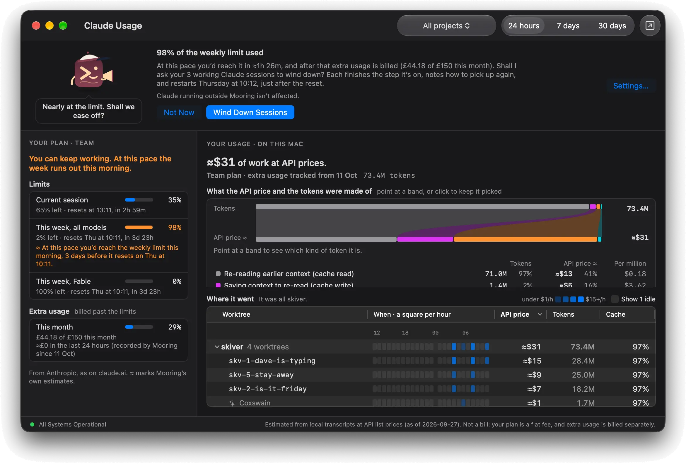Open Settings... link
Image resolution: width=686 pixels, height=464 pixels.
pos(631,86)
